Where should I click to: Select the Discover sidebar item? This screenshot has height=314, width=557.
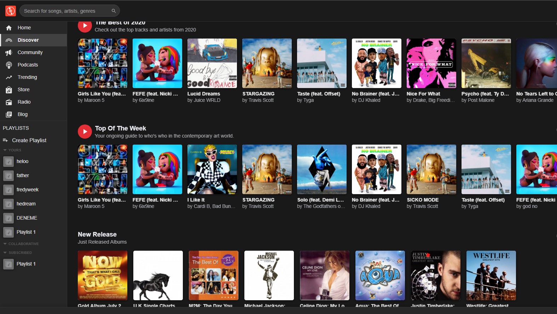28,40
